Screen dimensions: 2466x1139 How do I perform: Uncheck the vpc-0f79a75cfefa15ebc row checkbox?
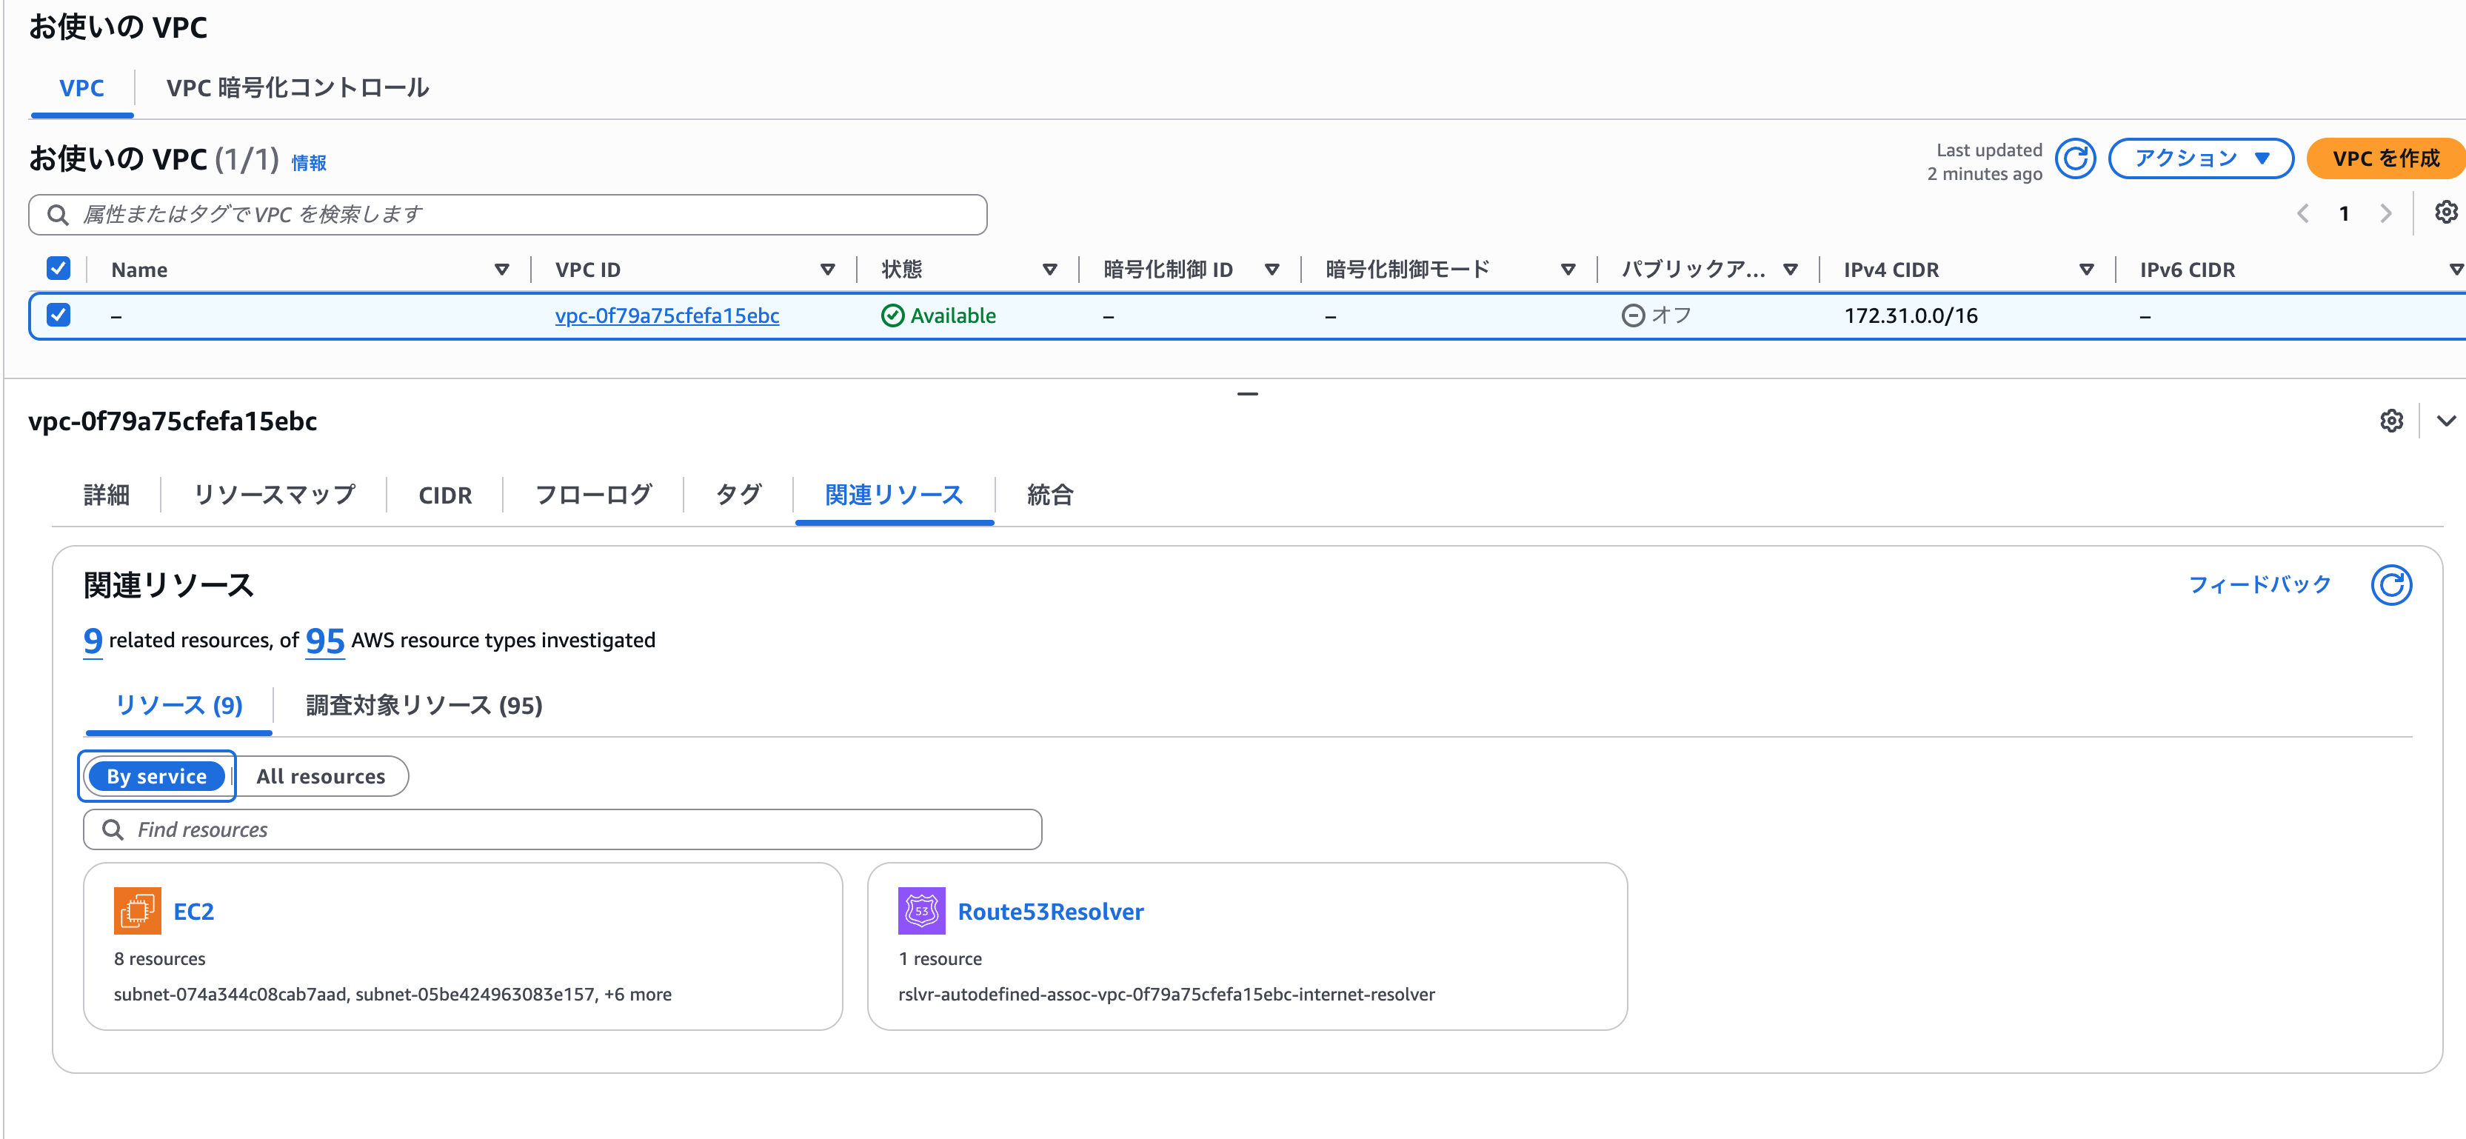(x=59, y=315)
